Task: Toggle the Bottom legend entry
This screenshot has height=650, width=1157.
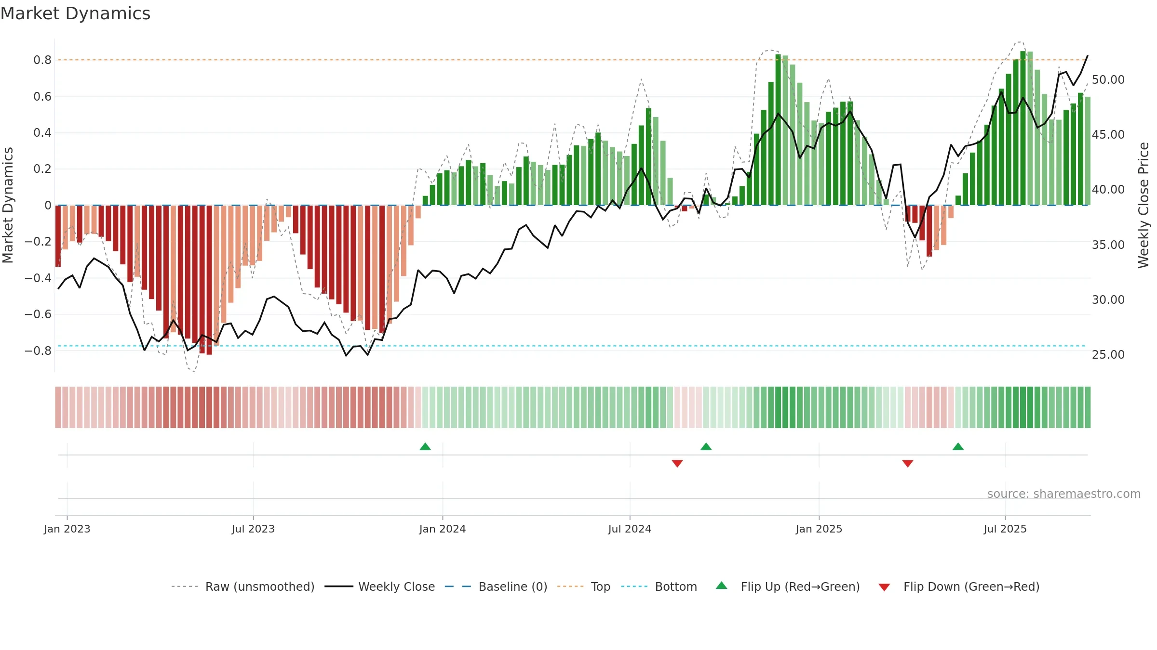Action: click(659, 586)
